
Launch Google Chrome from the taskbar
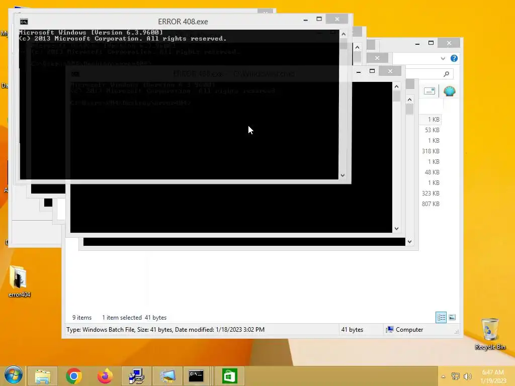coord(74,376)
